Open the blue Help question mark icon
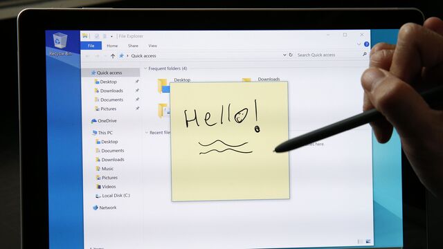Viewport: 443px width, 249px height. click(x=366, y=44)
